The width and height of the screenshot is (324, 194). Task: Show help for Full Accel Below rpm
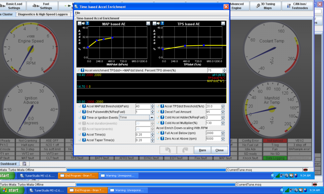(x=162, y=133)
